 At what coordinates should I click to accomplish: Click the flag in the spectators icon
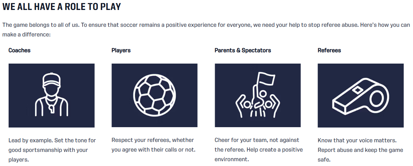point(267,78)
